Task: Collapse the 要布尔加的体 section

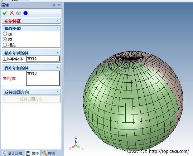Action: click(58, 68)
